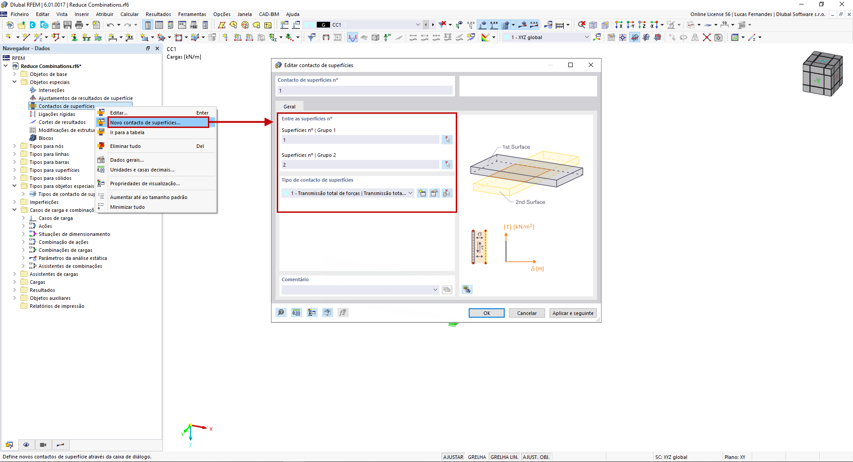
Task: Set view in X direction icon
Action: pos(619,25)
